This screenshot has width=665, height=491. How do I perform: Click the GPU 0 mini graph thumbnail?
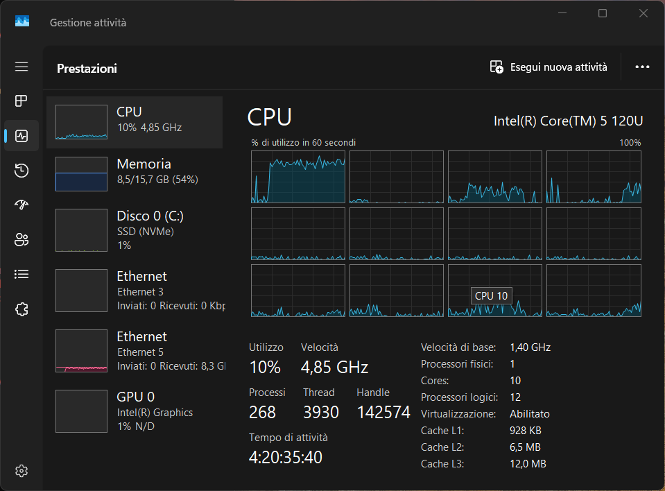pyautogui.click(x=81, y=411)
